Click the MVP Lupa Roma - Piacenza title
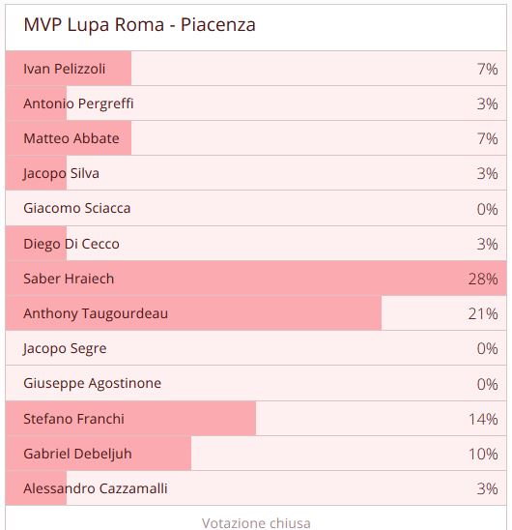The width and height of the screenshot is (512, 530). 139,25
